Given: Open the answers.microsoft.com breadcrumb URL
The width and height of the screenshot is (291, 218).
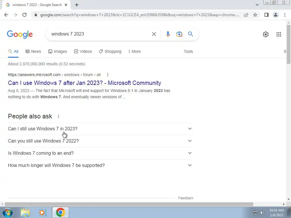Looking at the screenshot, I should click(x=54, y=75).
